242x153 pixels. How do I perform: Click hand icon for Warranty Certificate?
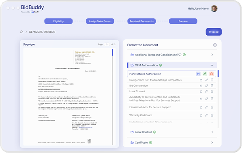(x=201, y=115)
